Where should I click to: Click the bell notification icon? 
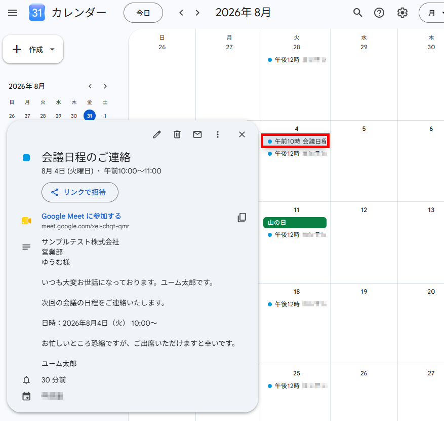pyautogui.click(x=26, y=380)
